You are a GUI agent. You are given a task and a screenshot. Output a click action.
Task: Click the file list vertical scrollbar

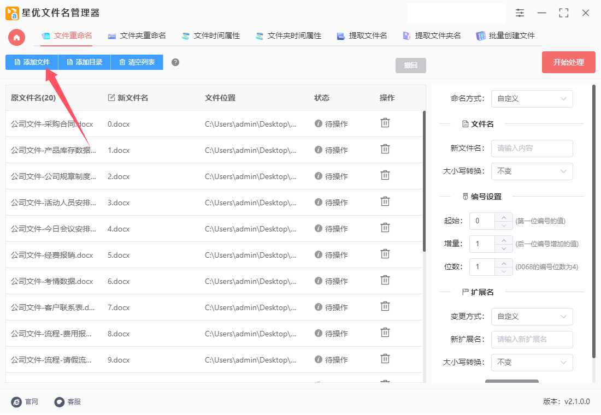(x=424, y=181)
